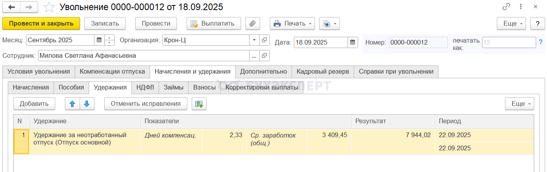Click the Отменить исправления button
547x172 pixels.
click(x=145, y=104)
